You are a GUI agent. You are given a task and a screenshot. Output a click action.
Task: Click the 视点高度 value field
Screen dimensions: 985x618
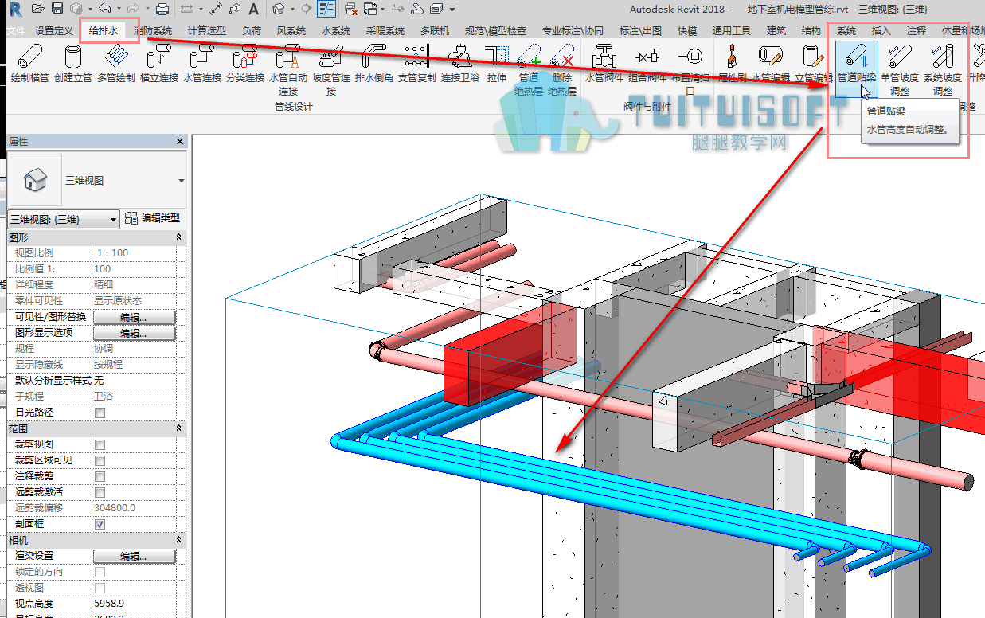tap(139, 604)
